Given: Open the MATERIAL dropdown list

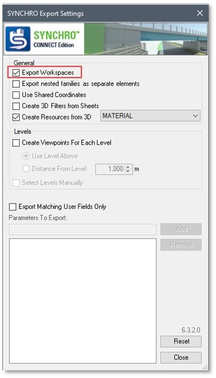Looking at the screenshot, I should click(x=150, y=116).
